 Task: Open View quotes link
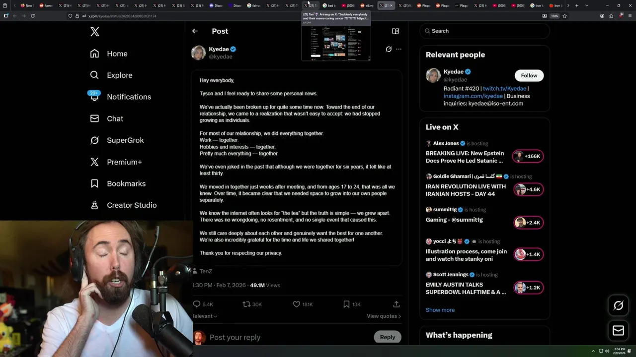coord(384,316)
